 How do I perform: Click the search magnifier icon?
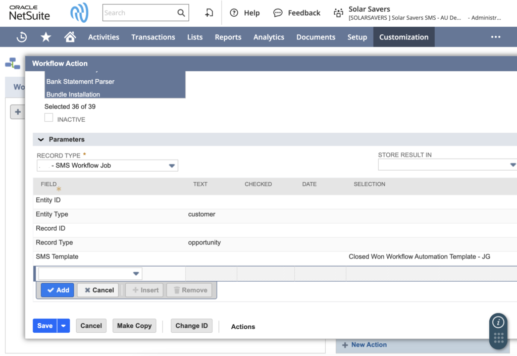point(181,13)
